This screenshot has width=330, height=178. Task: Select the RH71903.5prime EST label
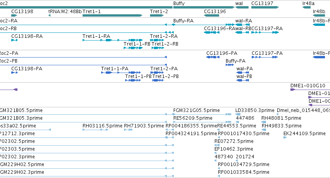coord(144,126)
